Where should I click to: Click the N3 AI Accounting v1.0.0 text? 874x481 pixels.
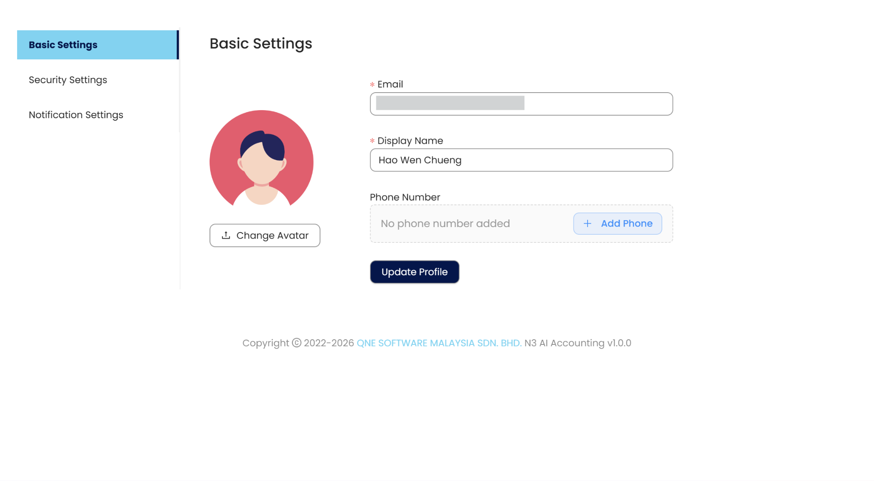point(577,343)
